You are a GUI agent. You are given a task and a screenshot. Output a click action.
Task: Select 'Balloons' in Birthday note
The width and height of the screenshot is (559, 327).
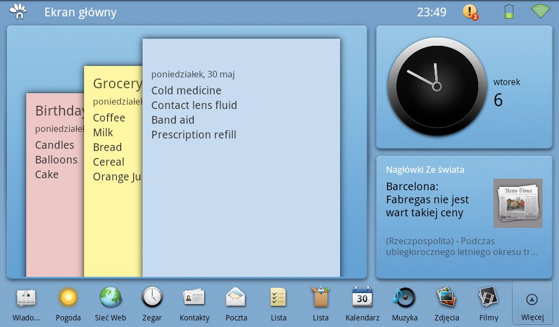(56, 160)
